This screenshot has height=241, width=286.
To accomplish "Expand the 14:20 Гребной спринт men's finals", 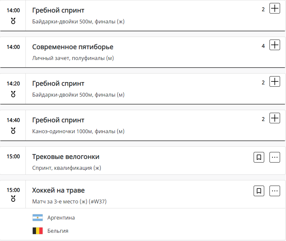I will tap(275, 82).
